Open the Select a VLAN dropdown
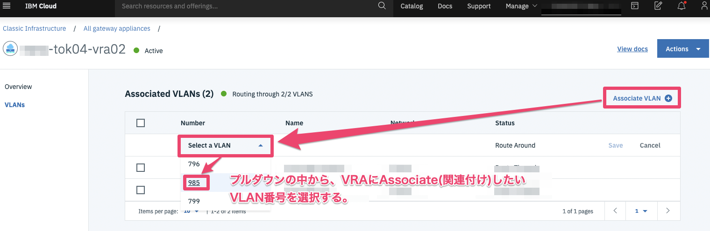Image resolution: width=710 pixels, height=231 pixels. [226, 145]
